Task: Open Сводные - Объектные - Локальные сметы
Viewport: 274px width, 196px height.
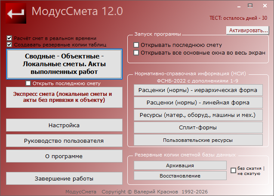Action: pos(64,64)
